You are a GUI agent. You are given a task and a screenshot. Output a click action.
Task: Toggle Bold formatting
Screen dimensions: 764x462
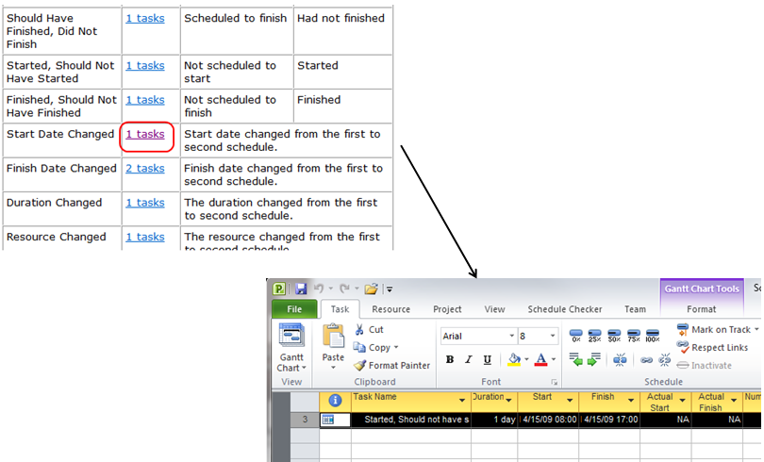(450, 359)
